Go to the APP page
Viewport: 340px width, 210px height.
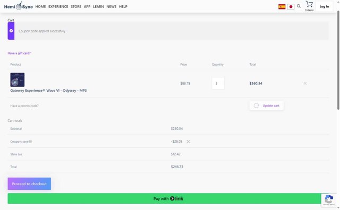coord(87,7)
